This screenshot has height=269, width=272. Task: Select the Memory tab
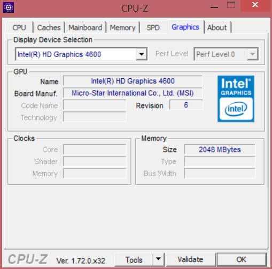click(x=123, y=28)
